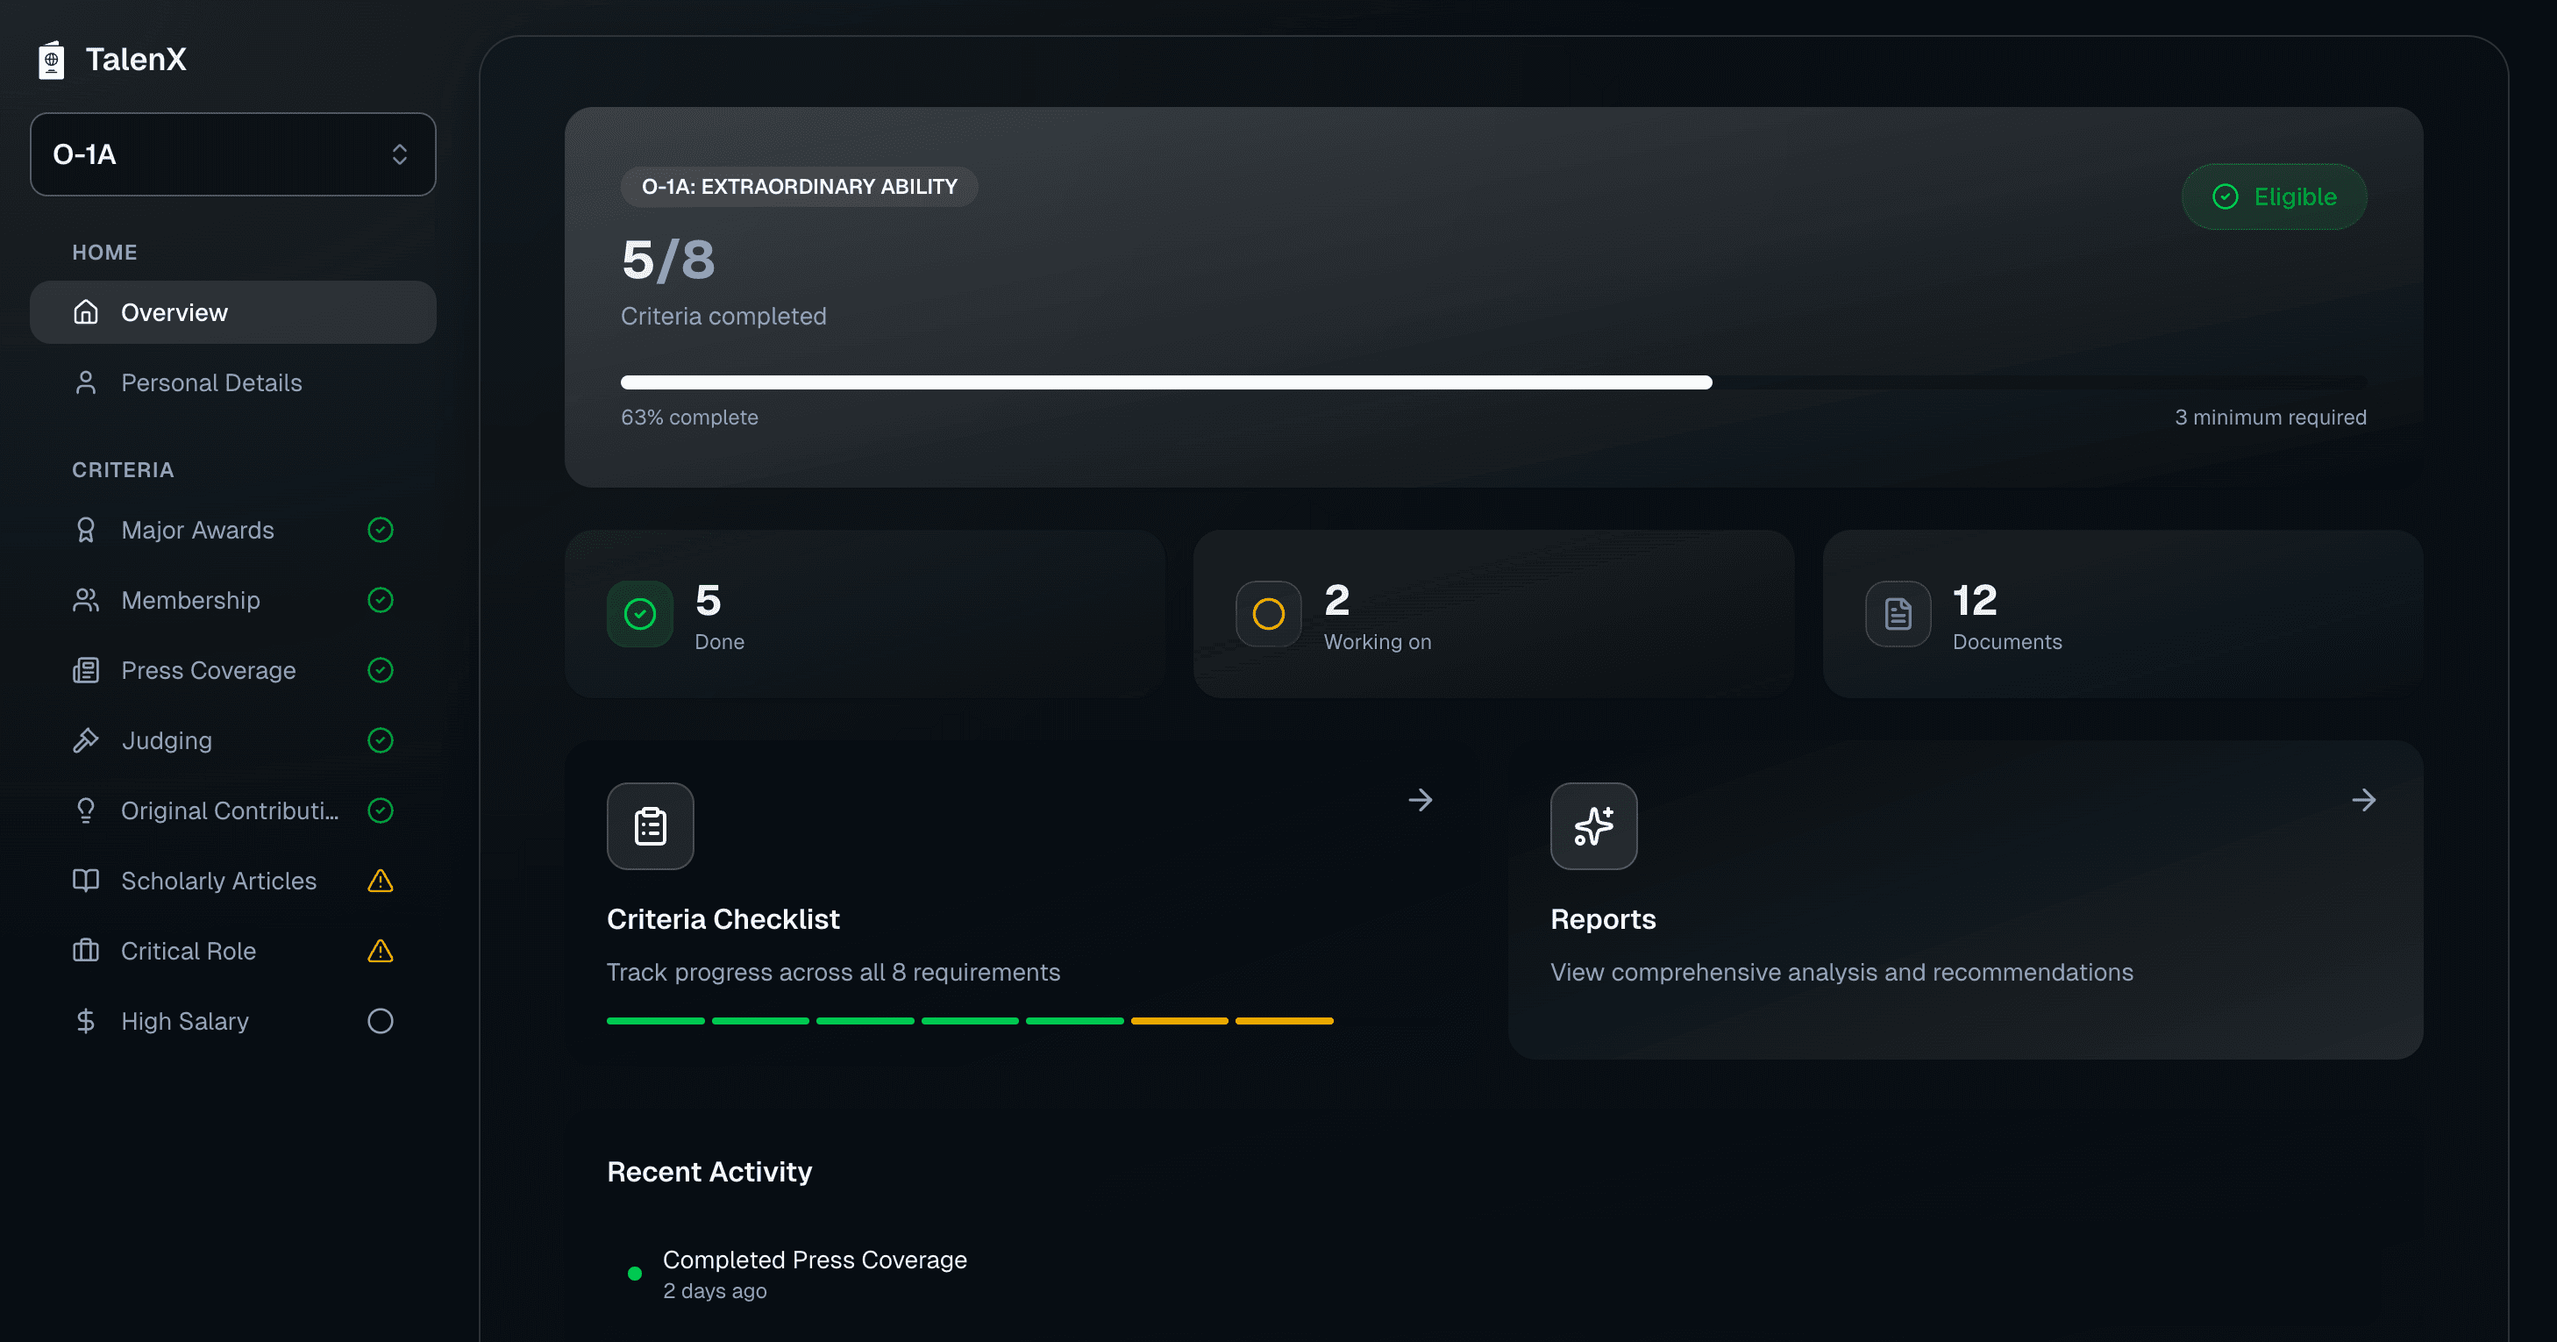The image size is (2557, 1342).
Task: Open the O-1A visa type dropdown
Action: 232,153
